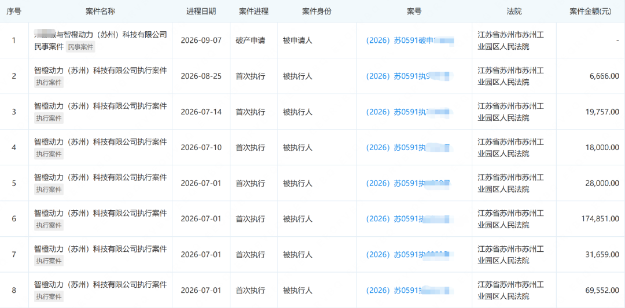
Task: Click the 进程日期 column header
Action: coord(201,11)
